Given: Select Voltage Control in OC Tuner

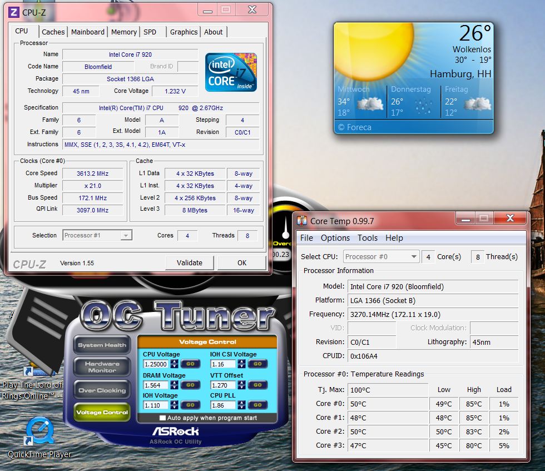Looking at the screenshot, I should [x=102, y=412].
